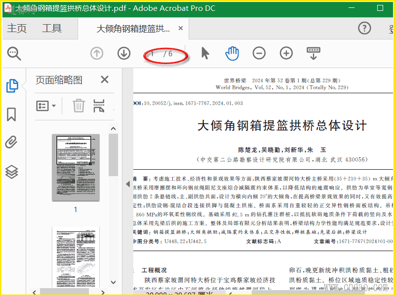Select the 大倾角钢箱提篮拱 document tab
Screen dimensions: 395x296
coord(133,29)
